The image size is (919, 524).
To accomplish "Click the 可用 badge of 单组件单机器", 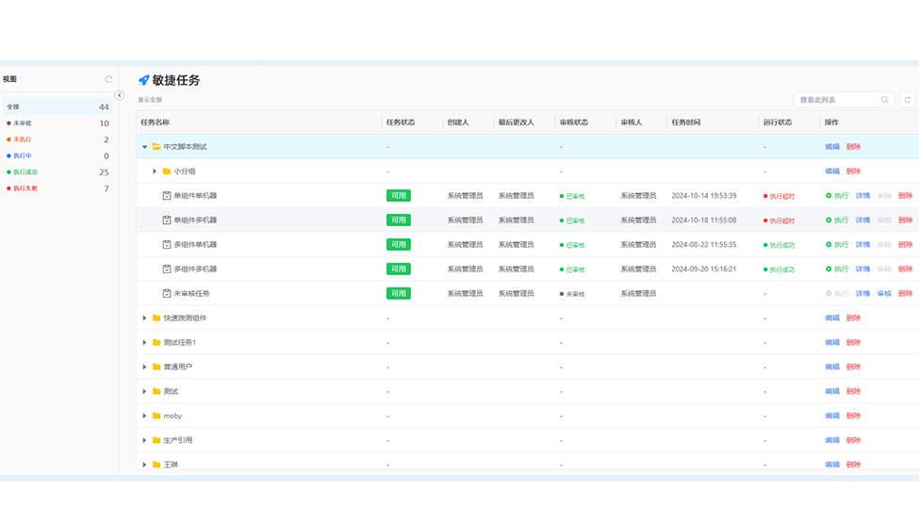I will click(x=399, y=196).
